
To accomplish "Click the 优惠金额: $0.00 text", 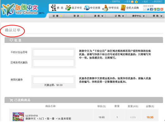I will 54,85.
